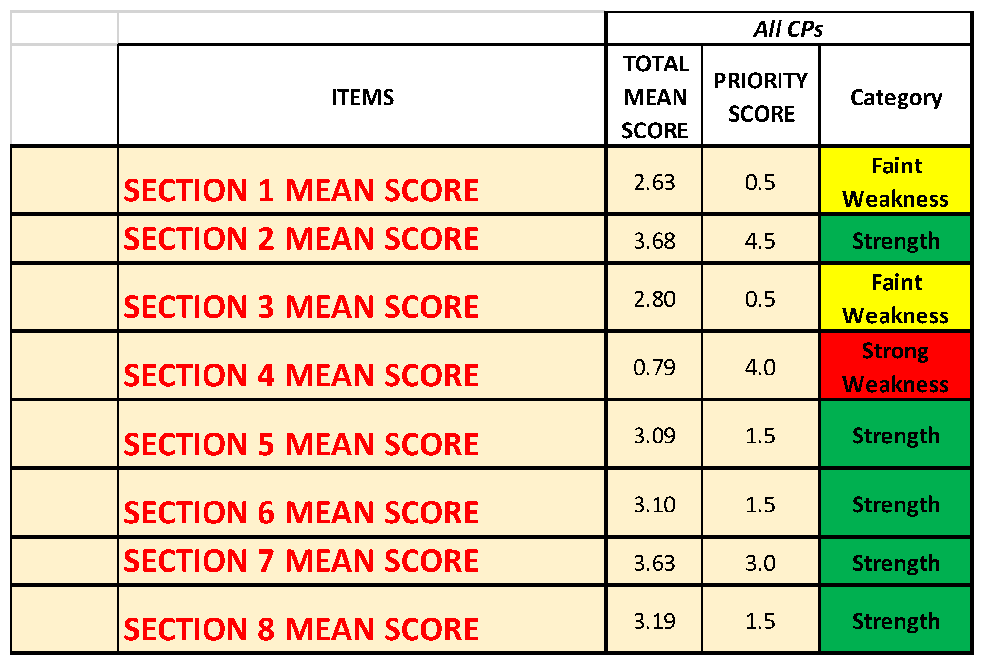Viewport: 985px width, 669px height.
Task: Select the 3.19 total mean score cell
Action: (x=654, y=621)
